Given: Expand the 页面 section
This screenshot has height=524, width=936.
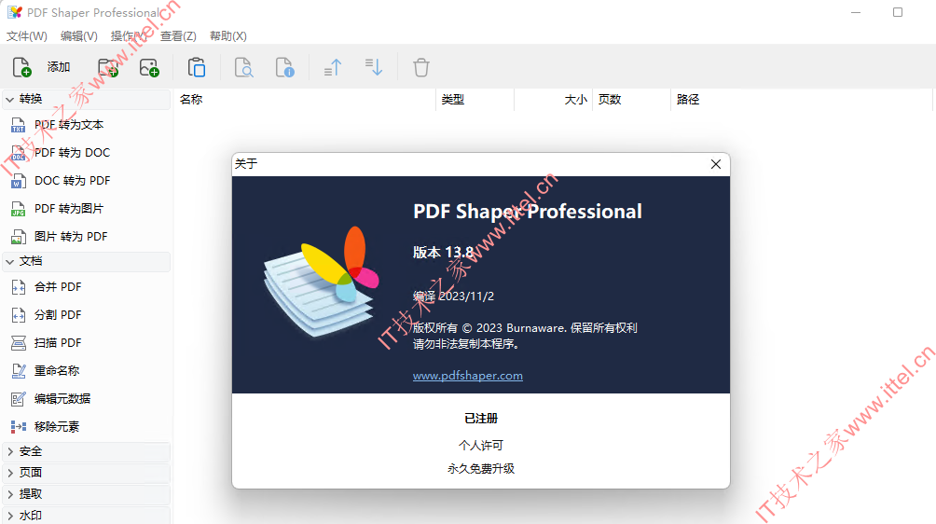Looking at the screenshot, I should point(87,473).
